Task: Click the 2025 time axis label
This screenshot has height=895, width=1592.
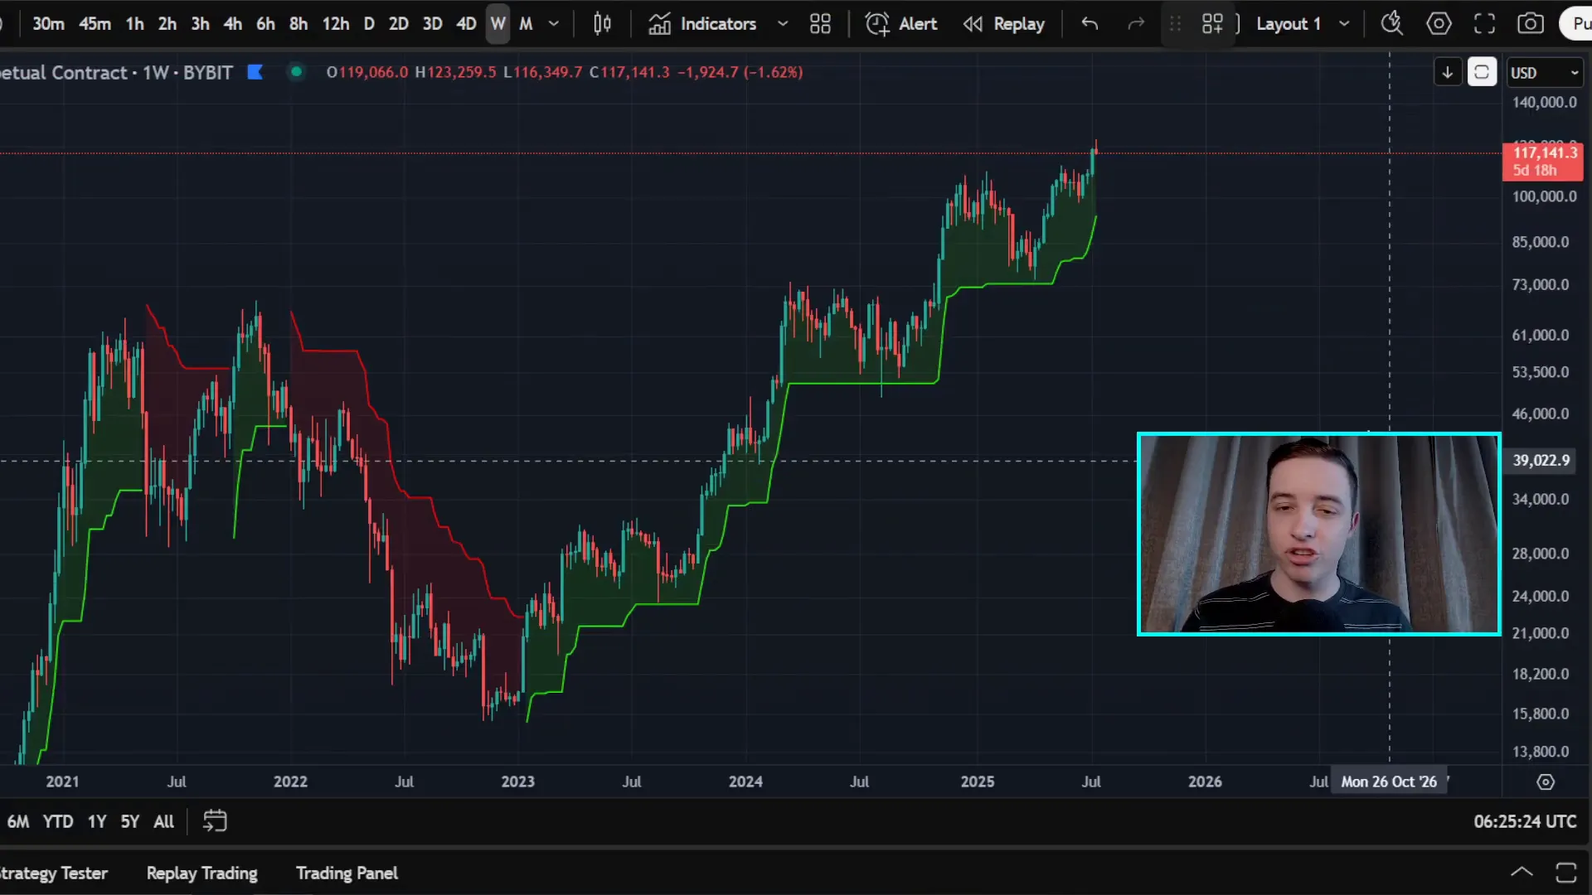Action: [x=978, y=781]
